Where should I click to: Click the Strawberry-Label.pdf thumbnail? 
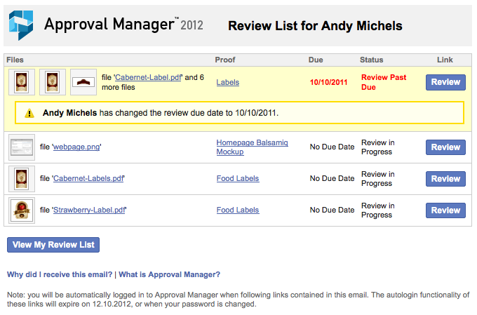[x=22, y=210]
